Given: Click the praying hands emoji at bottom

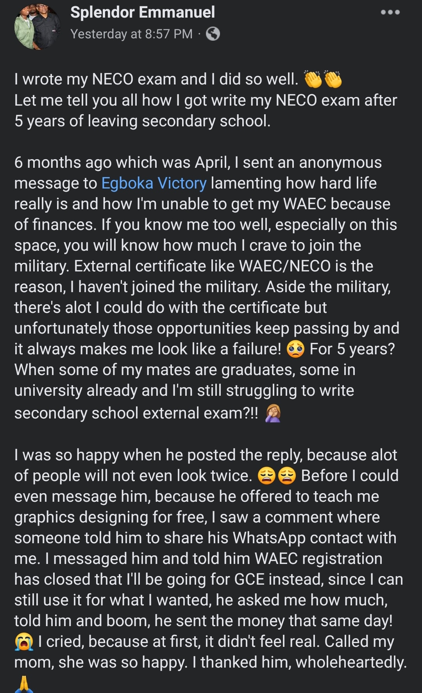Looking at the screenshot, I should [24, 684].
